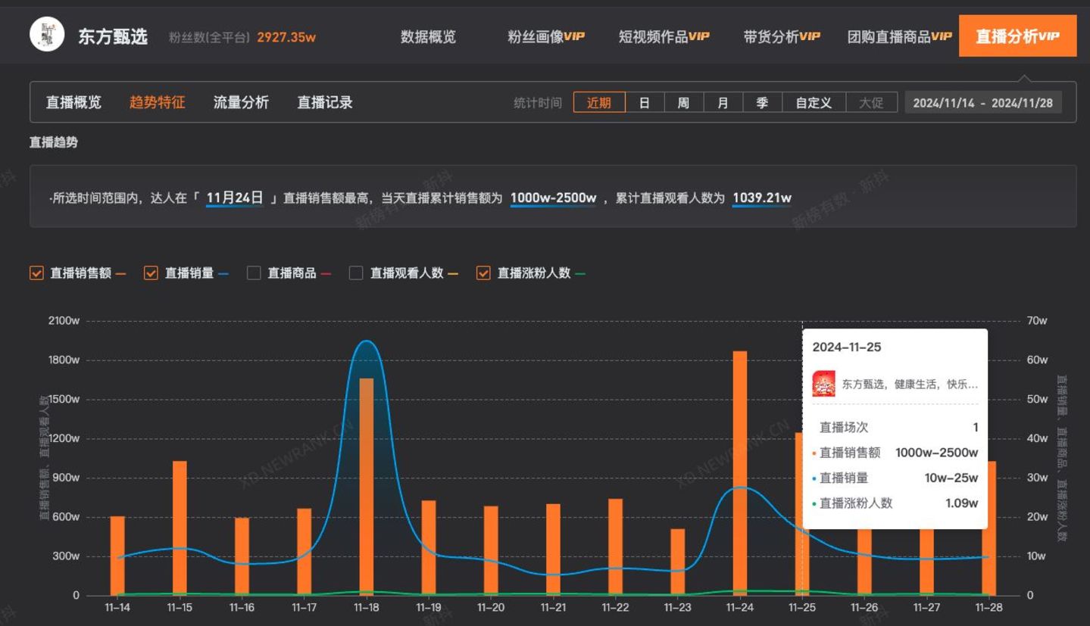This screenshot has height=626, width=1090.
Task: Uncheck the 直播销售额 checkbox
Action: point(36,273)
